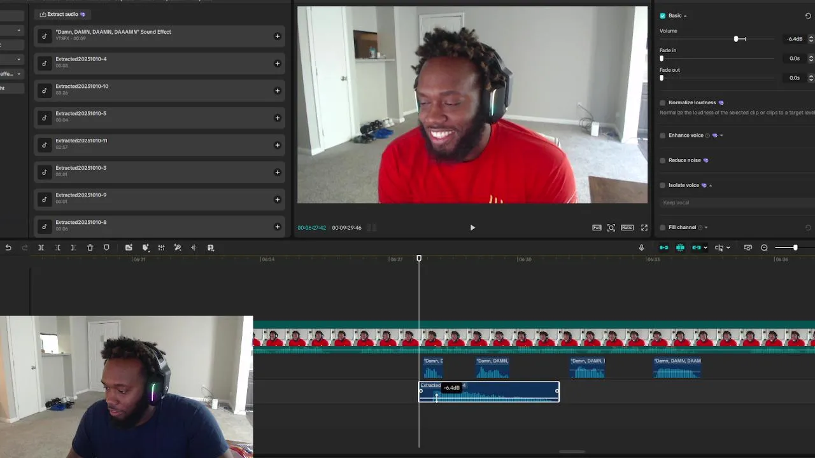Select the Split clip tool
Screen dimensions: 815x458
click(x=41, y=247)
